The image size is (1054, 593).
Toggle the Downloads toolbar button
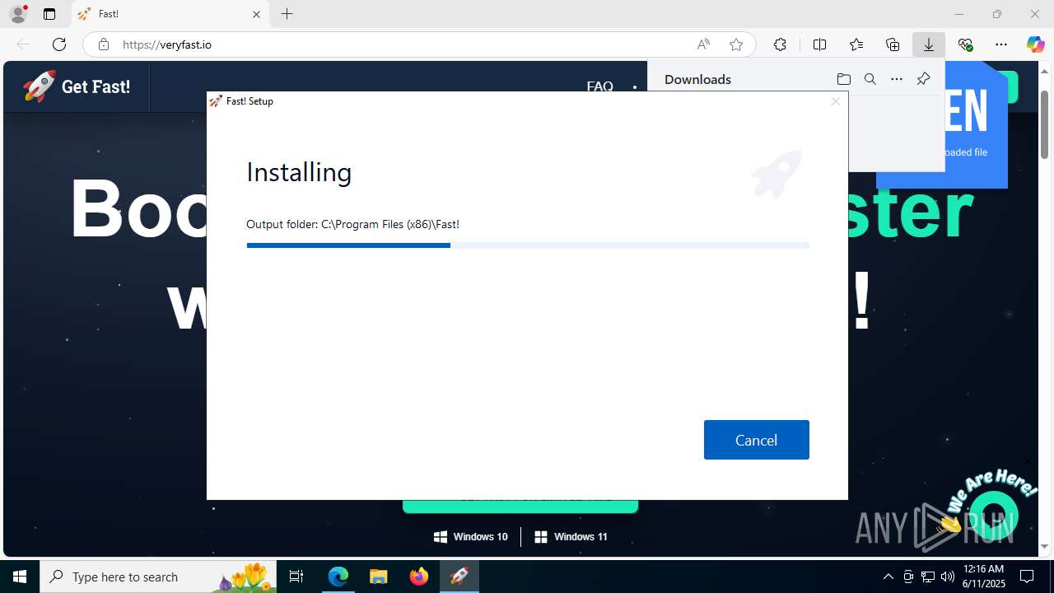(929, 44)
